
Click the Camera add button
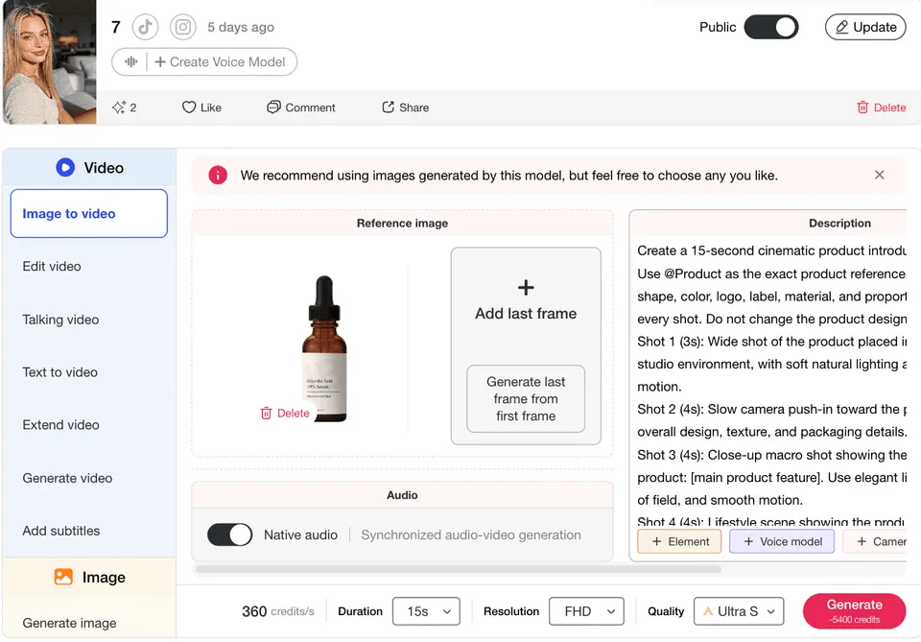pyautogui.click(x=875, y=541)
